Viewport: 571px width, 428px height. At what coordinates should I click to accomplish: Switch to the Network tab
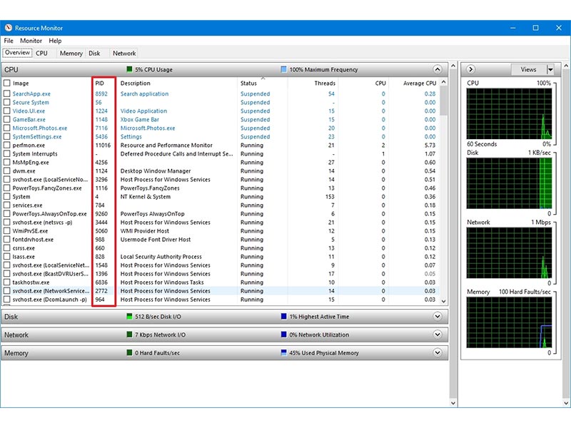coord(124,53)
